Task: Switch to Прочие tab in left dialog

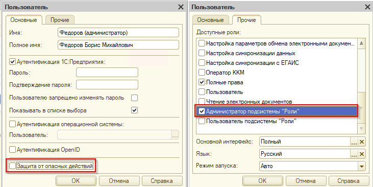Action: [x=60, y=20]
